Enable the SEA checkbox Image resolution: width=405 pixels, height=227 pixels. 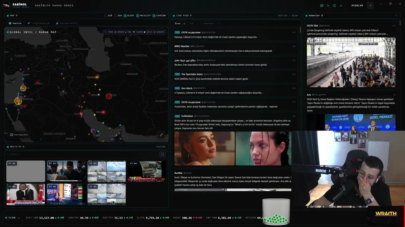point(116,15)
